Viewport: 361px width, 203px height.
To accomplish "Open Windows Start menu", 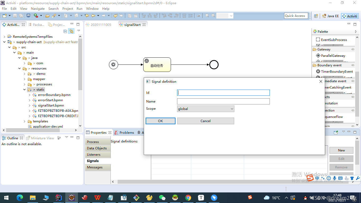I will point(6,197).
